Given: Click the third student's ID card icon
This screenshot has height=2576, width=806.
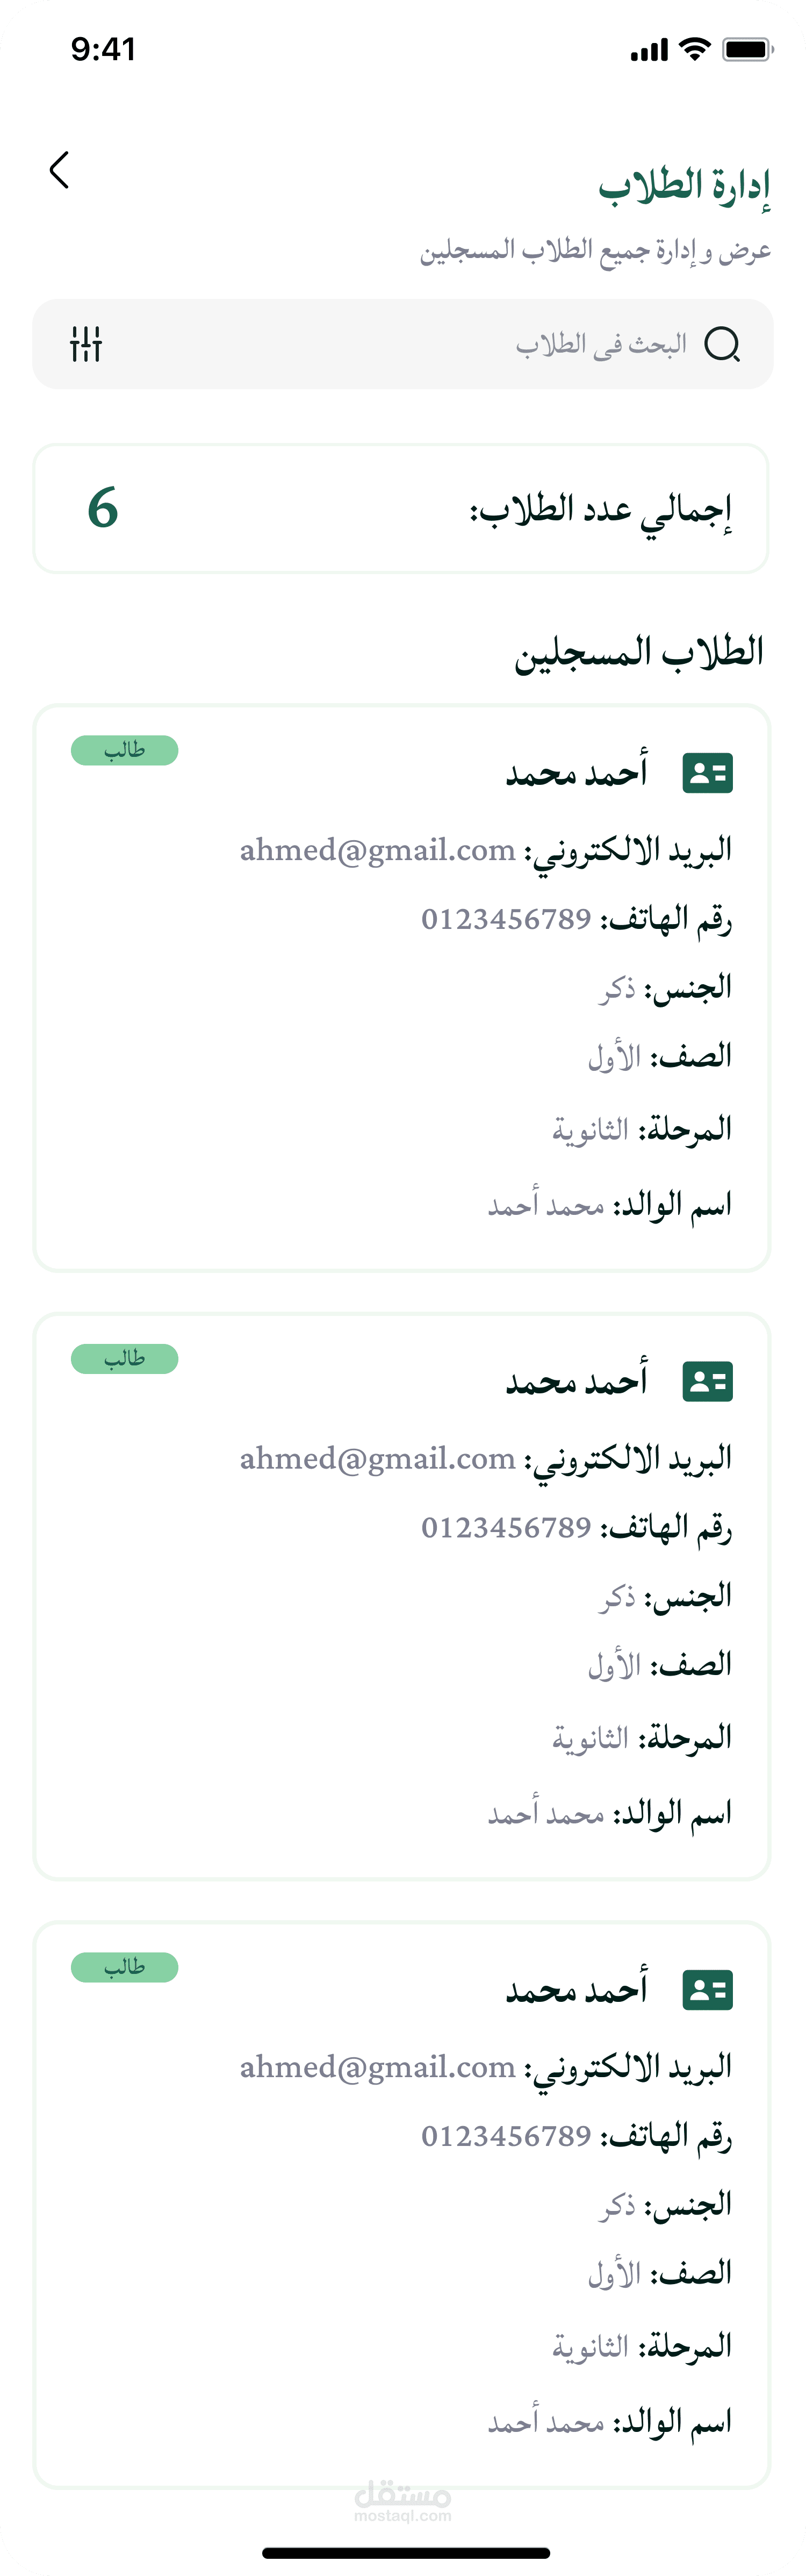Looking at the screenshot, I should coord(707,1990).
